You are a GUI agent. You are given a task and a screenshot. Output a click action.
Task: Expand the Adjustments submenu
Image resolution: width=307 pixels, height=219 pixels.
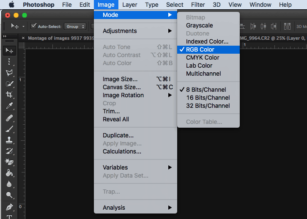[x=135, y=31]
